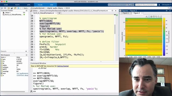Click the green code analyzer status indicator
This screenshot has width=172, height=96.
coord(117,15)
